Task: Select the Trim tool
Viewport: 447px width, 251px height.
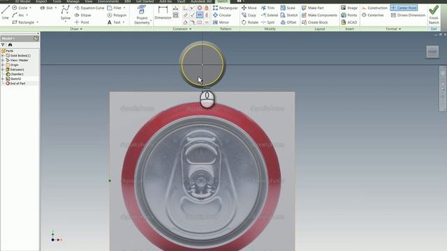Action: [x=268, y=8]
